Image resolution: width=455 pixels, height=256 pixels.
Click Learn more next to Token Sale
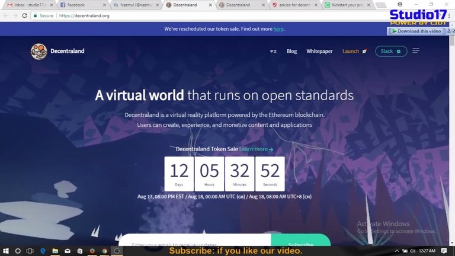[256, 149]
